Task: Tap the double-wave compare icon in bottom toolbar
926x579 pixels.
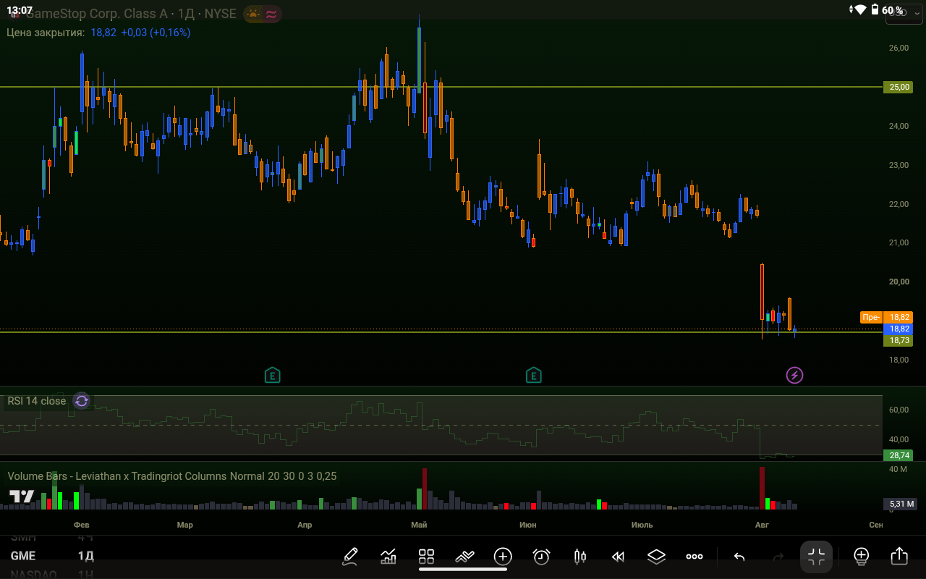Action: click(464, 556)
